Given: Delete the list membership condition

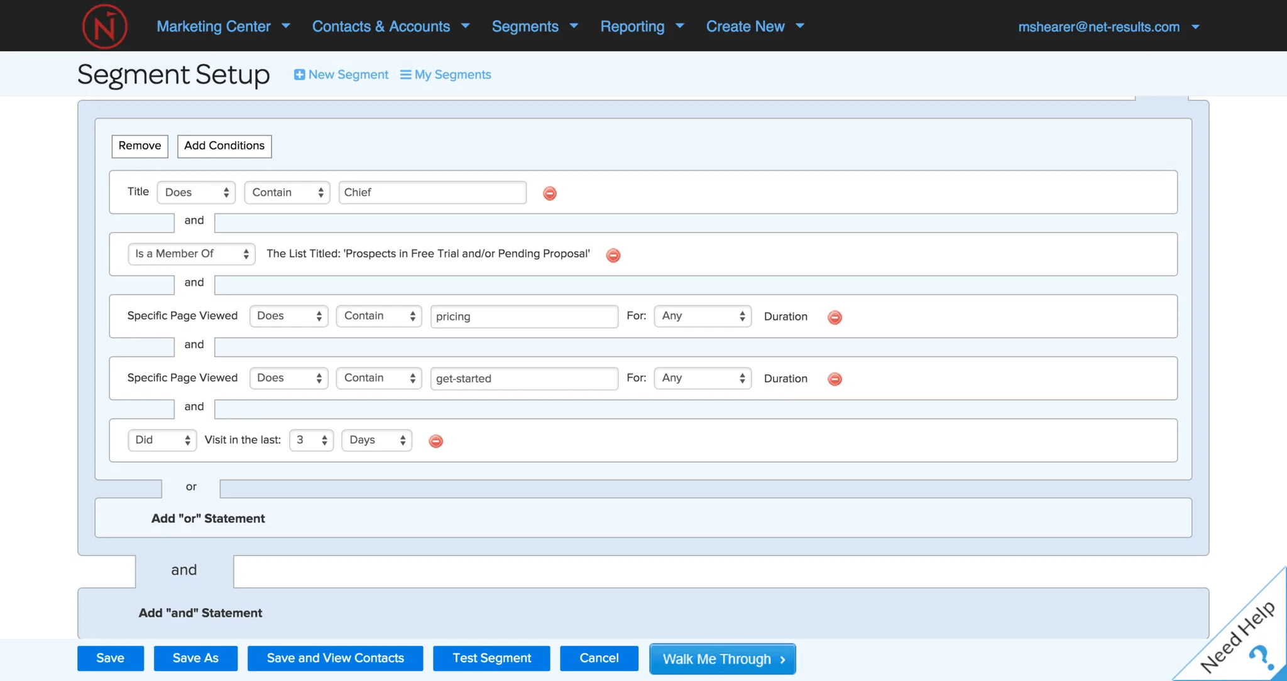Looking at the screenshot, I should 613,255.
